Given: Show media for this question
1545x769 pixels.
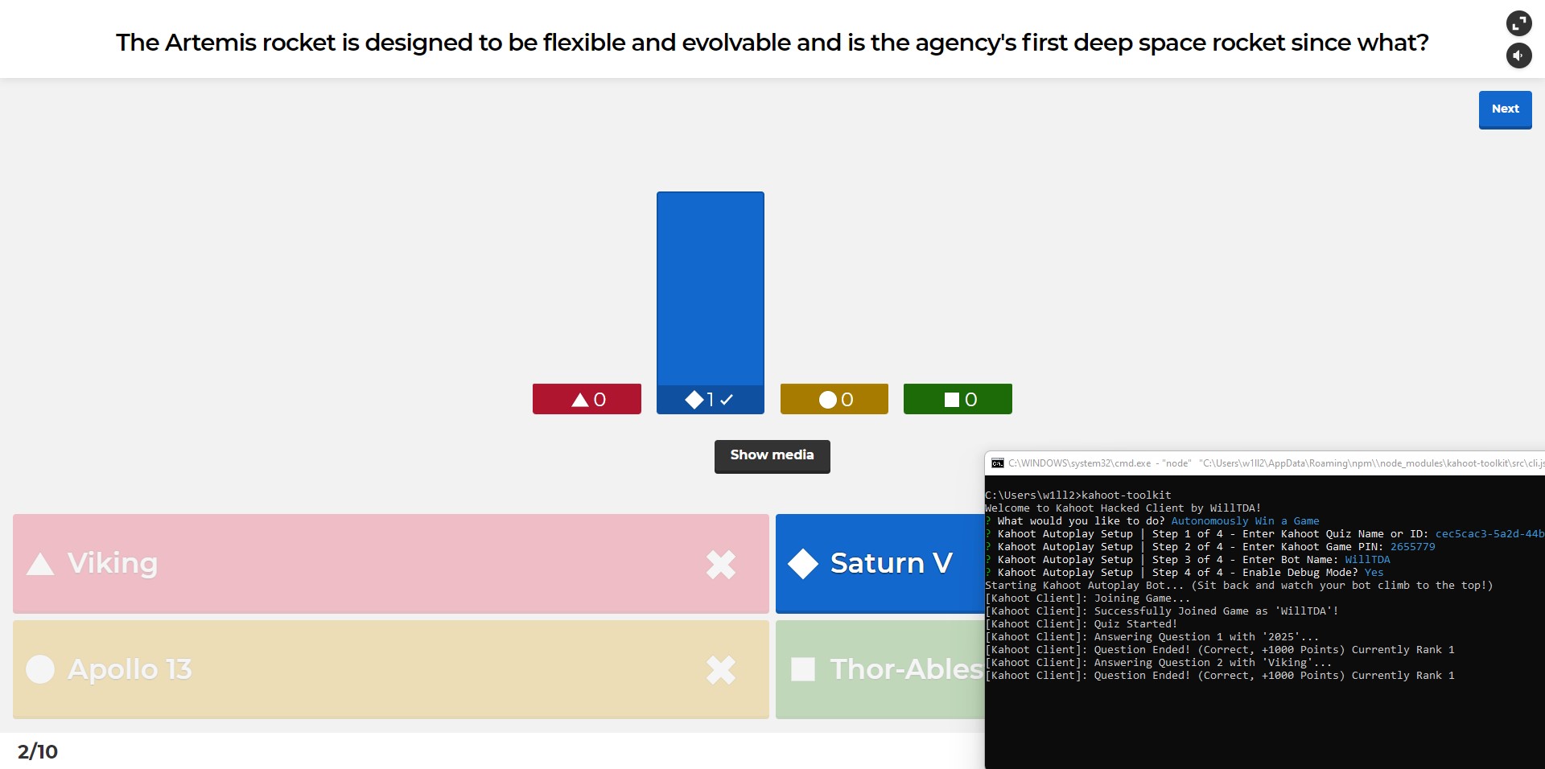Looking at the screenshot, I should pos(772,456).
